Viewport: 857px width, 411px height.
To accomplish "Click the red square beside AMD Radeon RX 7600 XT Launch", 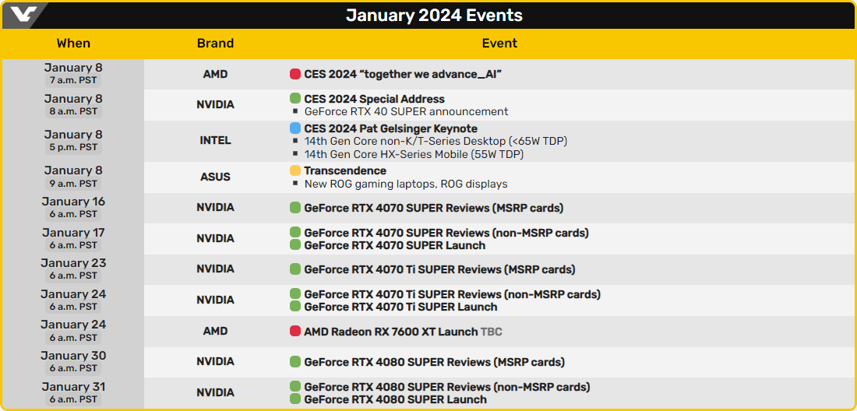I will 295,332.
